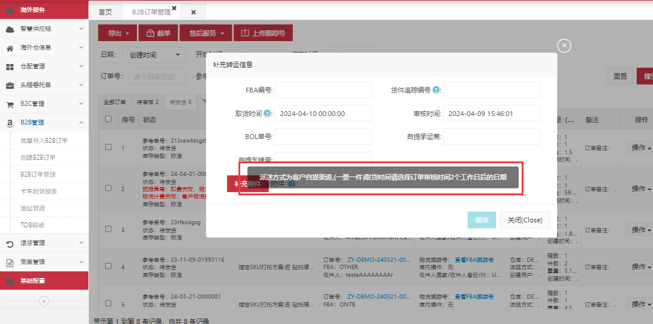Viewport: 653px width, 324px height.
Task: Check the checkbox for row 5
Action: tap(108, 303)
